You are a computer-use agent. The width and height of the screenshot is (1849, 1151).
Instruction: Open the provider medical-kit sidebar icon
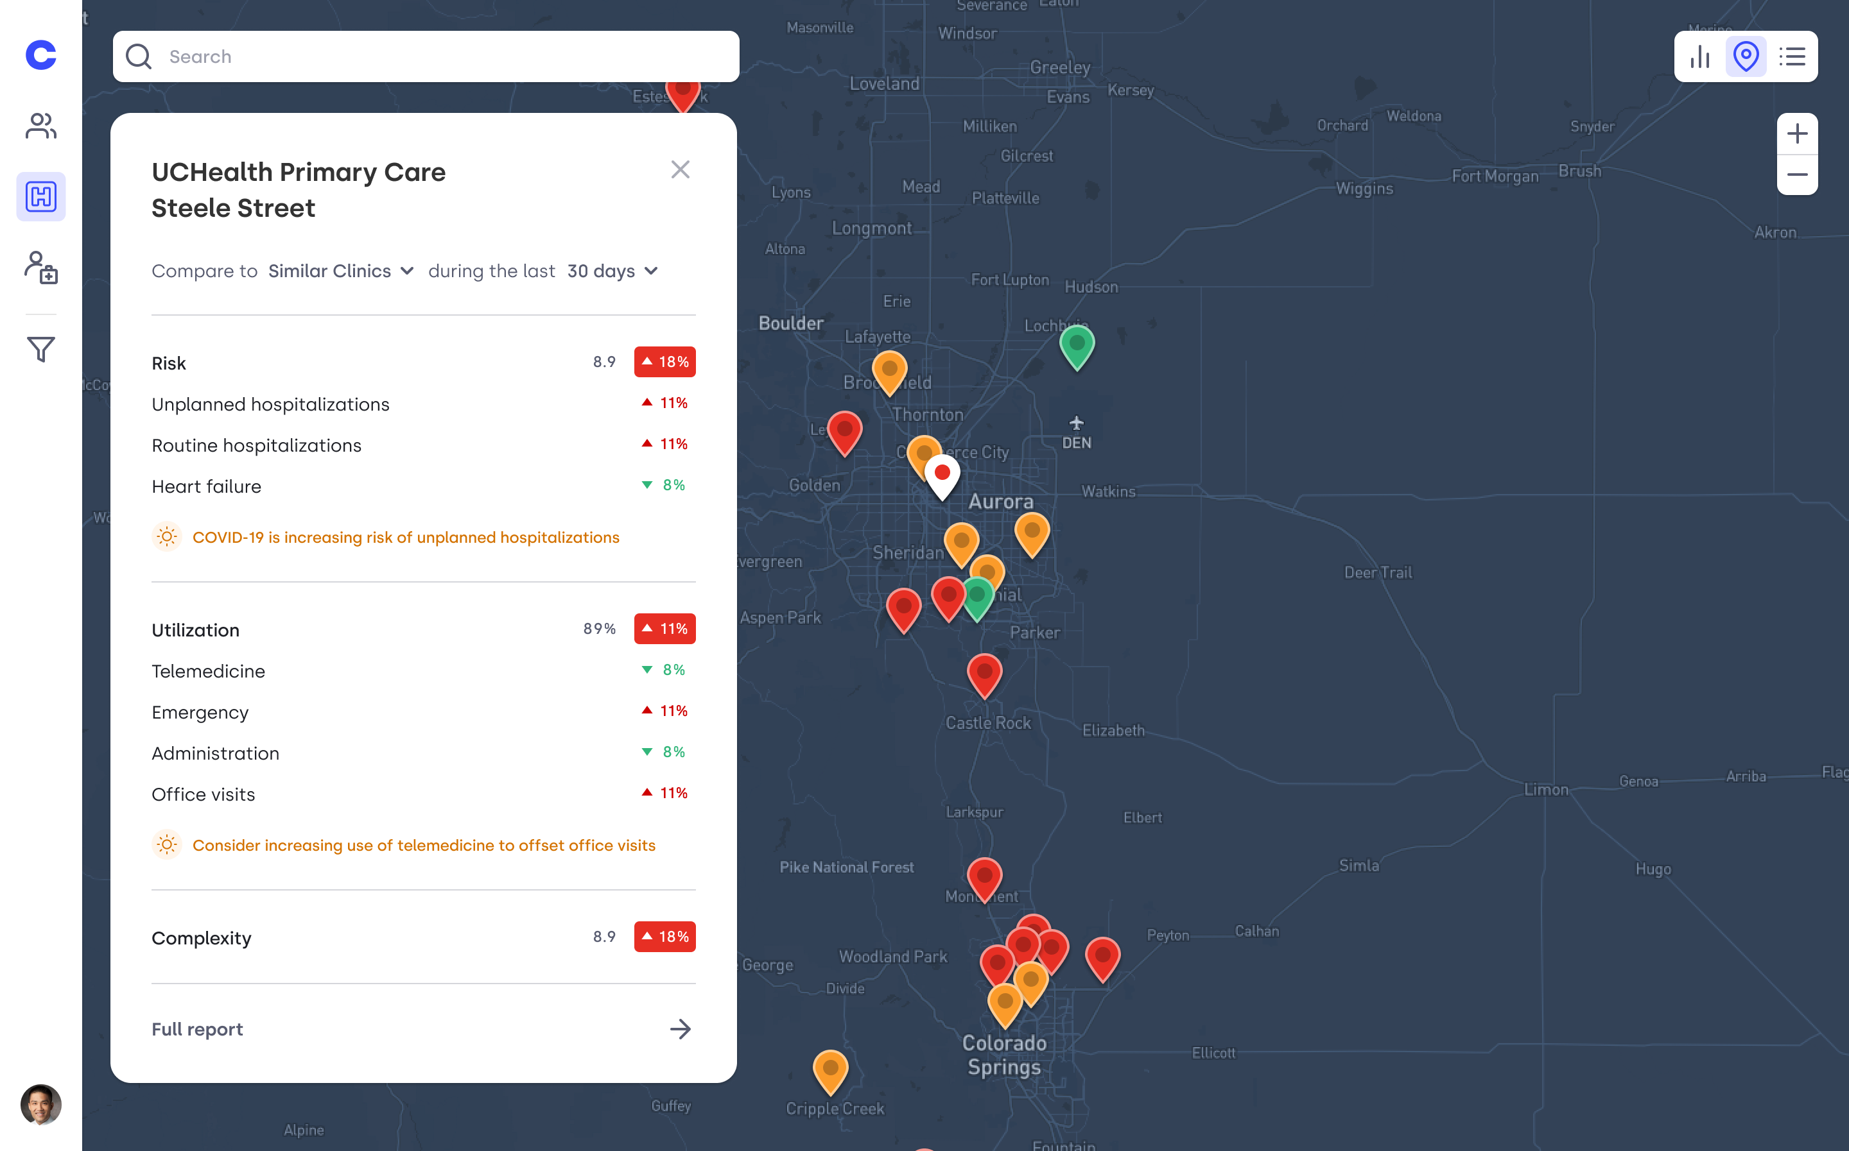[x=40, y=267]
